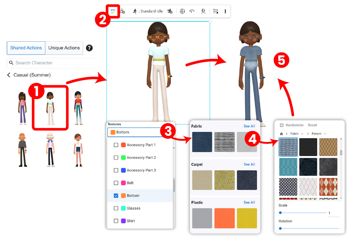The width and height of the screenshot is (347, 238).
Task: Switch to the Unique Actions tab
Action: tap(64, 48)
